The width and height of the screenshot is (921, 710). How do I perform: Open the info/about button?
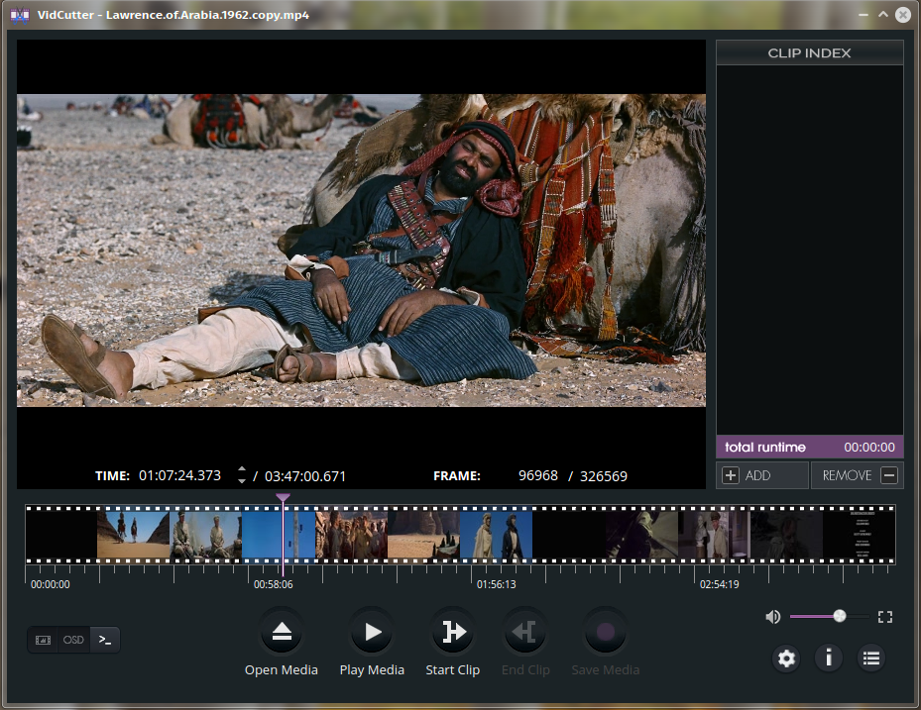click(x=829, y=659)
